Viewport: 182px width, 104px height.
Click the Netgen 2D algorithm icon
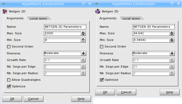click(5, 11)
